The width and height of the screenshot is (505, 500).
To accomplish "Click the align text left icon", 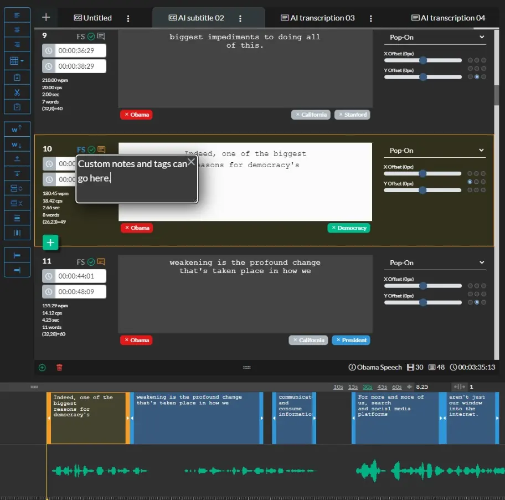I will pyautogui.click(x=17, y=15).
